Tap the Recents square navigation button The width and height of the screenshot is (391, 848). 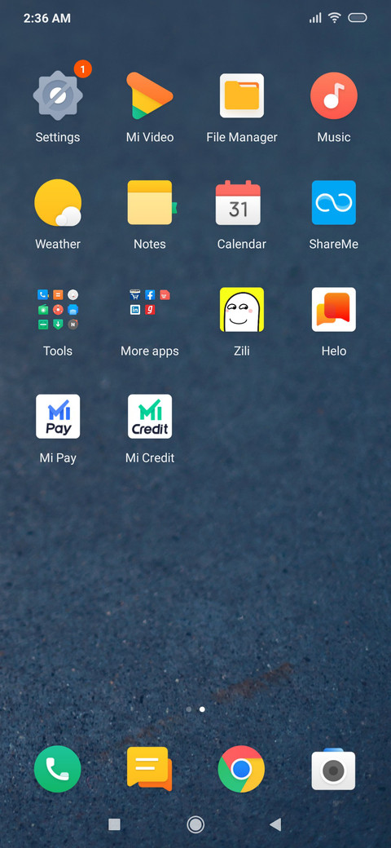(114, 824)
